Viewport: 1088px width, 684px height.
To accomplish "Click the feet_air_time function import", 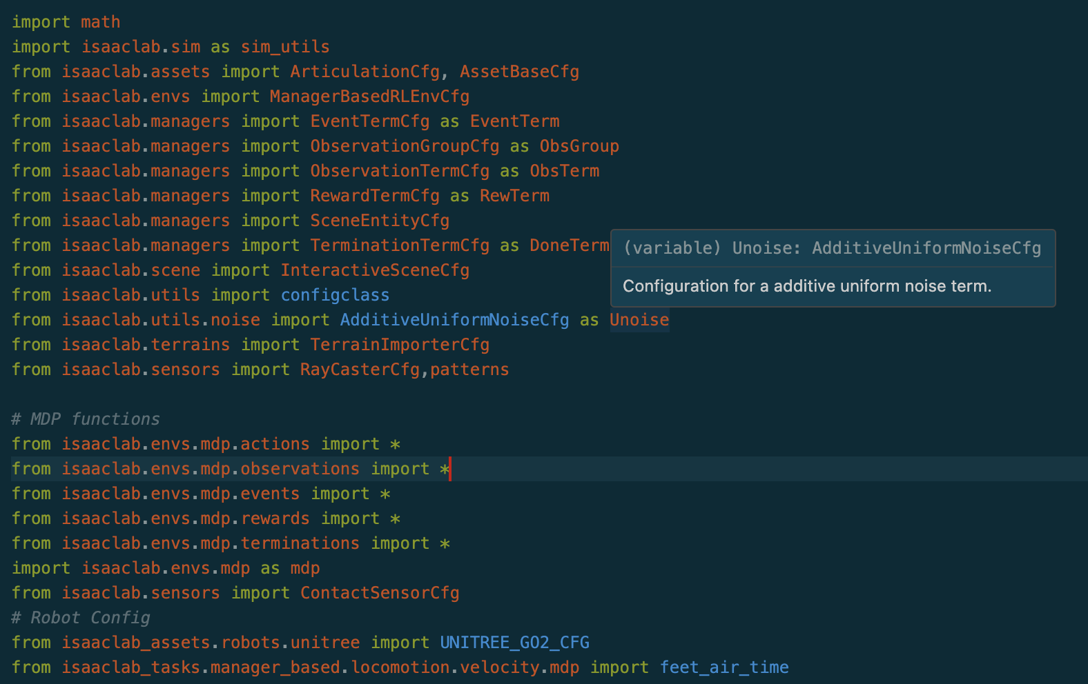I will coord(724,667).
